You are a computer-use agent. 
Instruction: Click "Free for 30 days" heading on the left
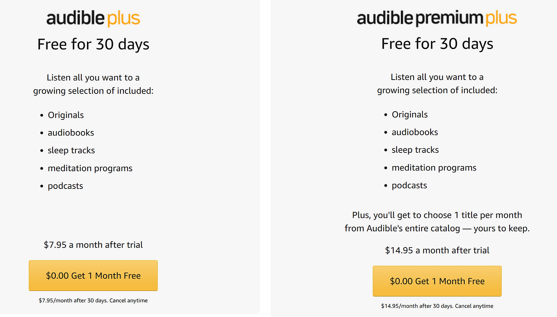(x=93, y=44)
